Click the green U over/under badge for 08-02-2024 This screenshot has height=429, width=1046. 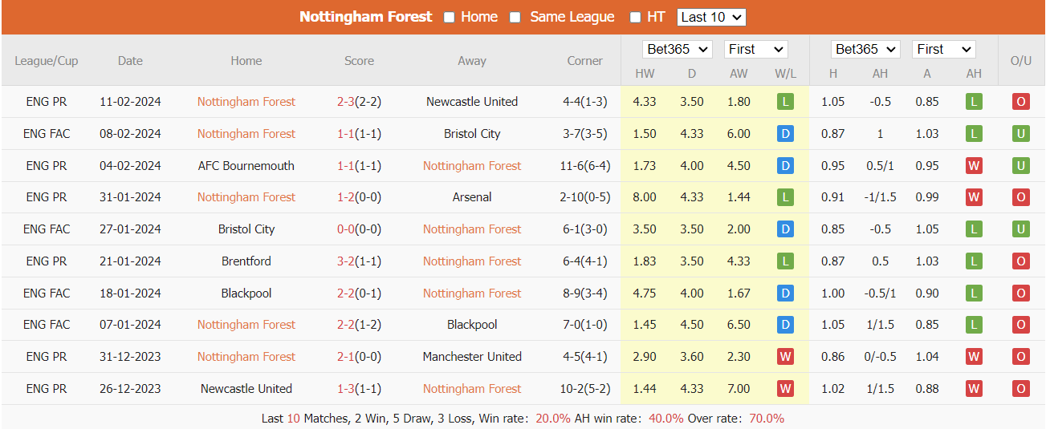1020,134
